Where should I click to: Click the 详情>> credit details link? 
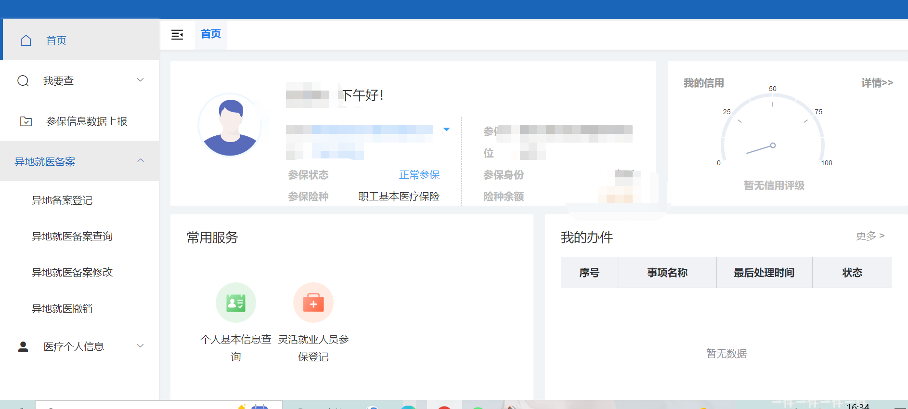877,83
